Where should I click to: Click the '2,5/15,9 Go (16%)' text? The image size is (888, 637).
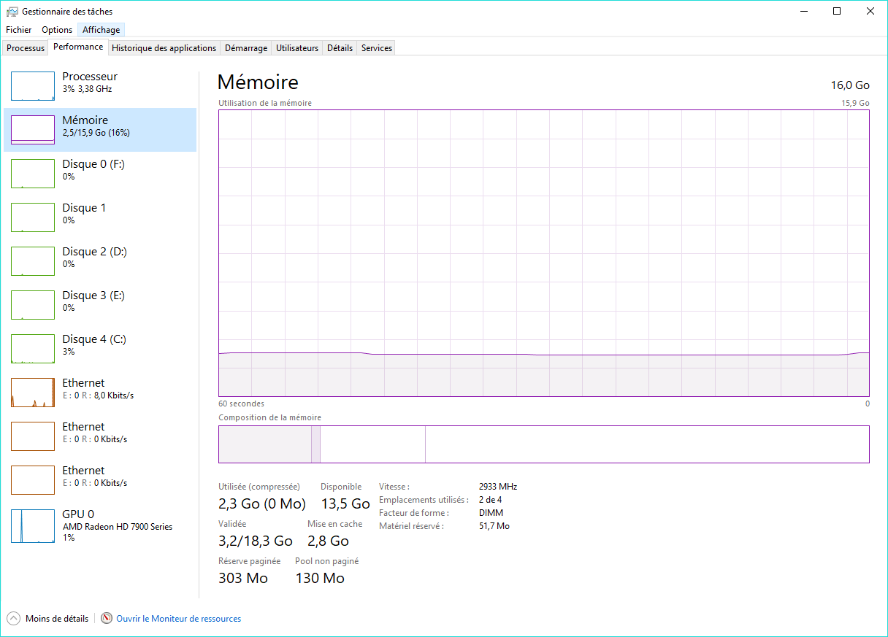tap(96, 133)
